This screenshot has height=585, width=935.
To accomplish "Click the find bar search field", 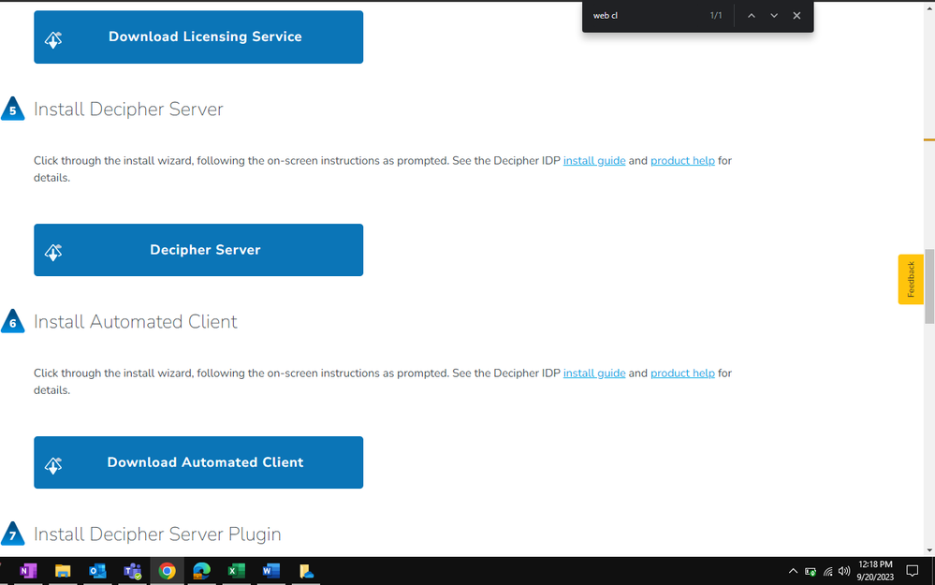I will coord(644,16).
